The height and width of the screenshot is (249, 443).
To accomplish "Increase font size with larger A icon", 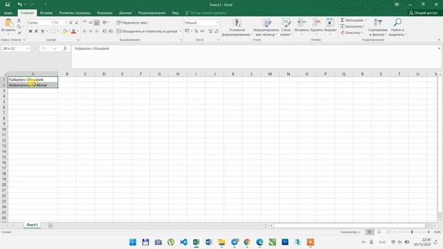I will pyautogui.click(x=71, y=23).
